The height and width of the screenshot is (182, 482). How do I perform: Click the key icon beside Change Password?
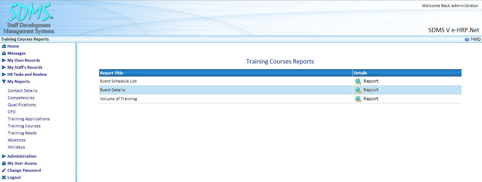[x=4, y=170]
